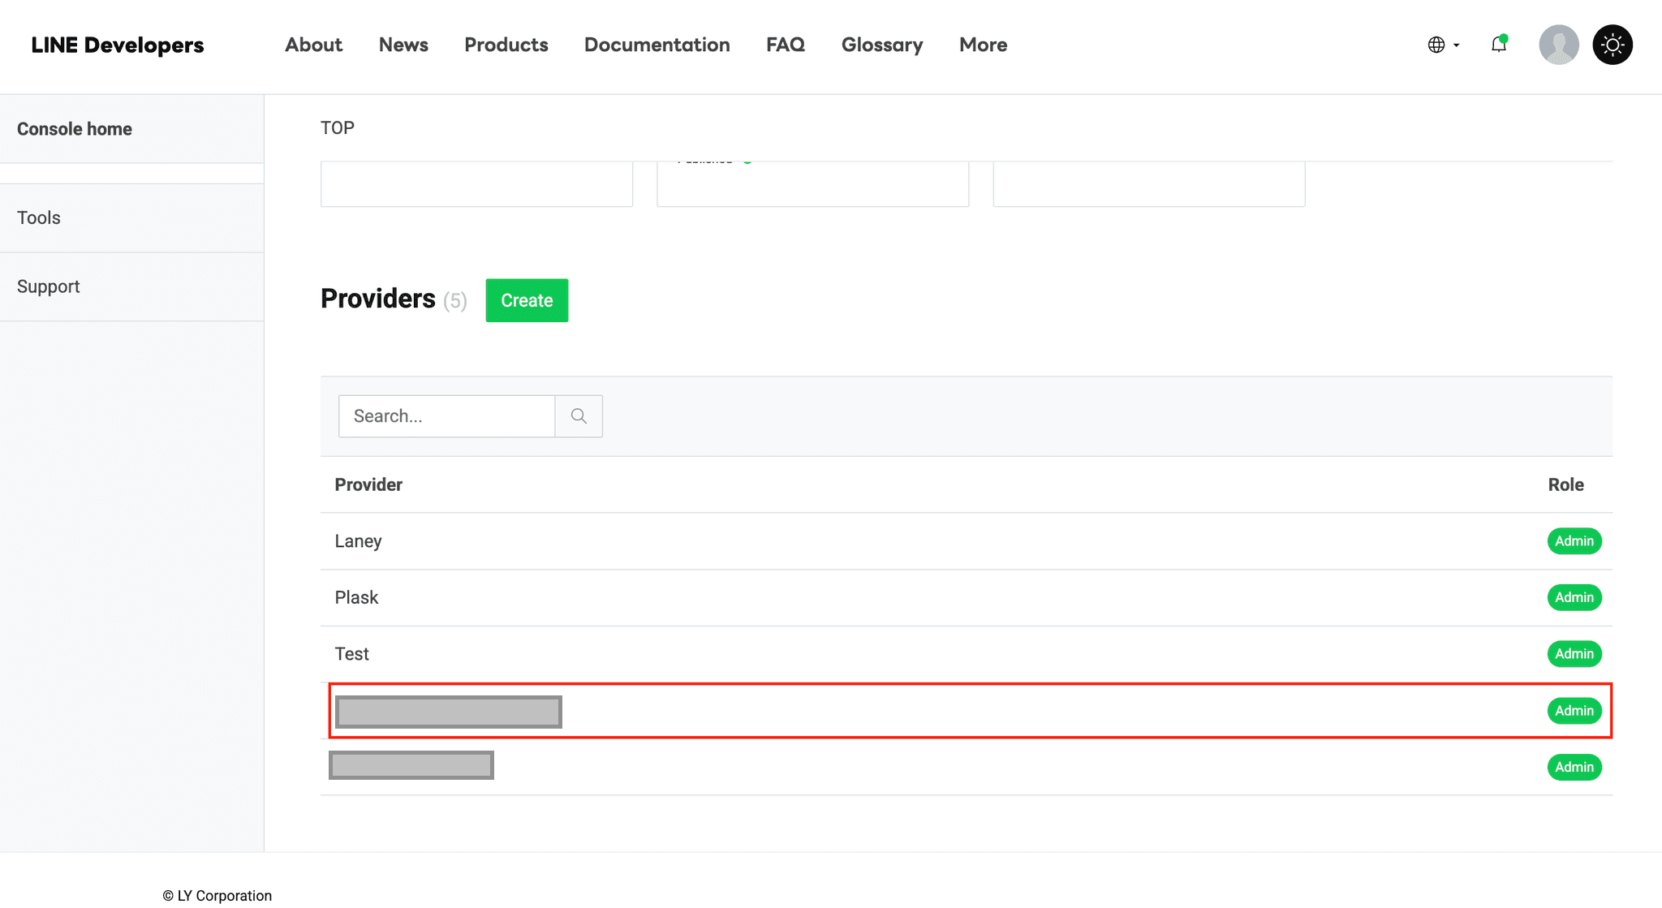Image resolution: width=1662 pixels, height=908 pixels.
Task: Toggle the light/dark theme sun icon
Action: [1612, 45]
